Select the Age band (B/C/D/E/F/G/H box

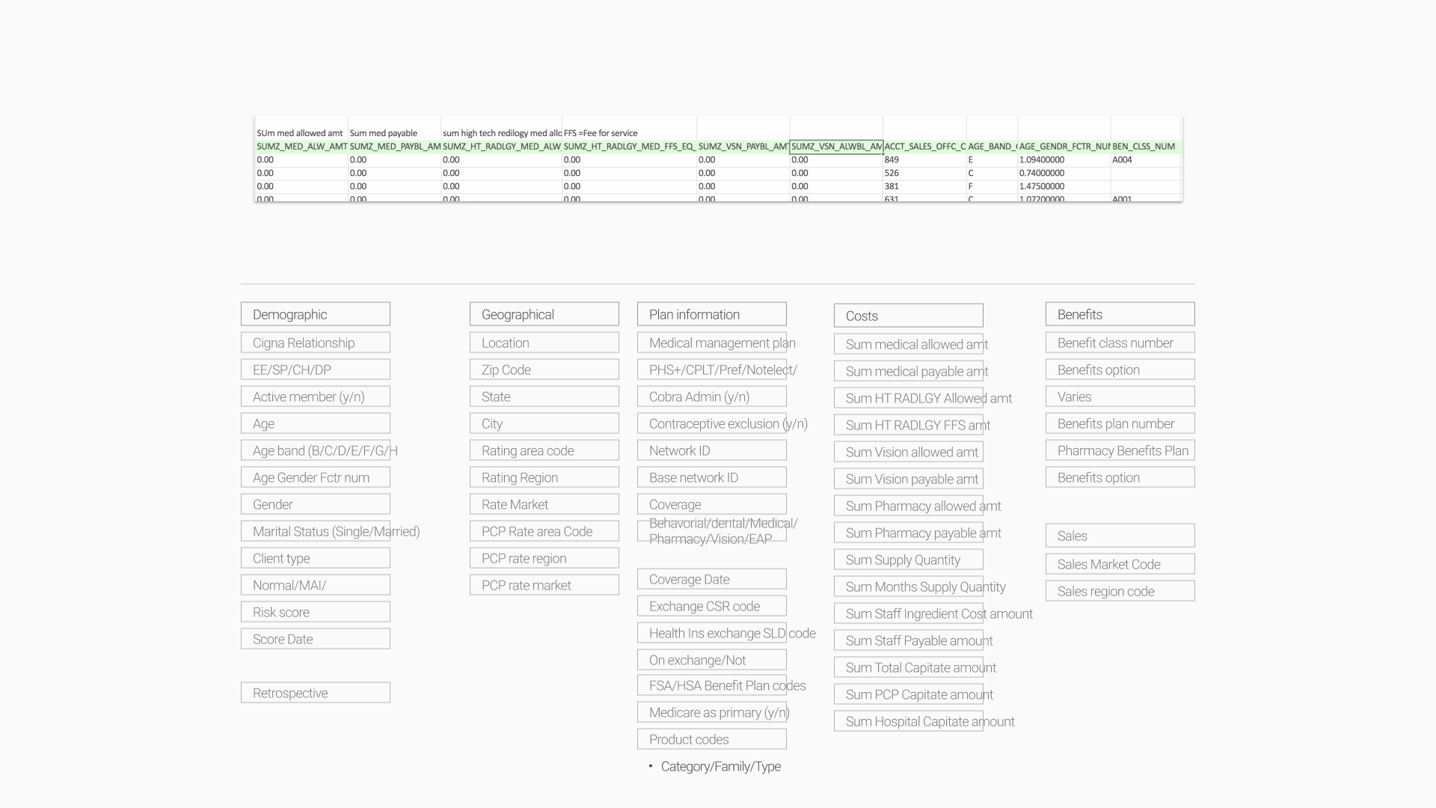click(x=316, y=450)
